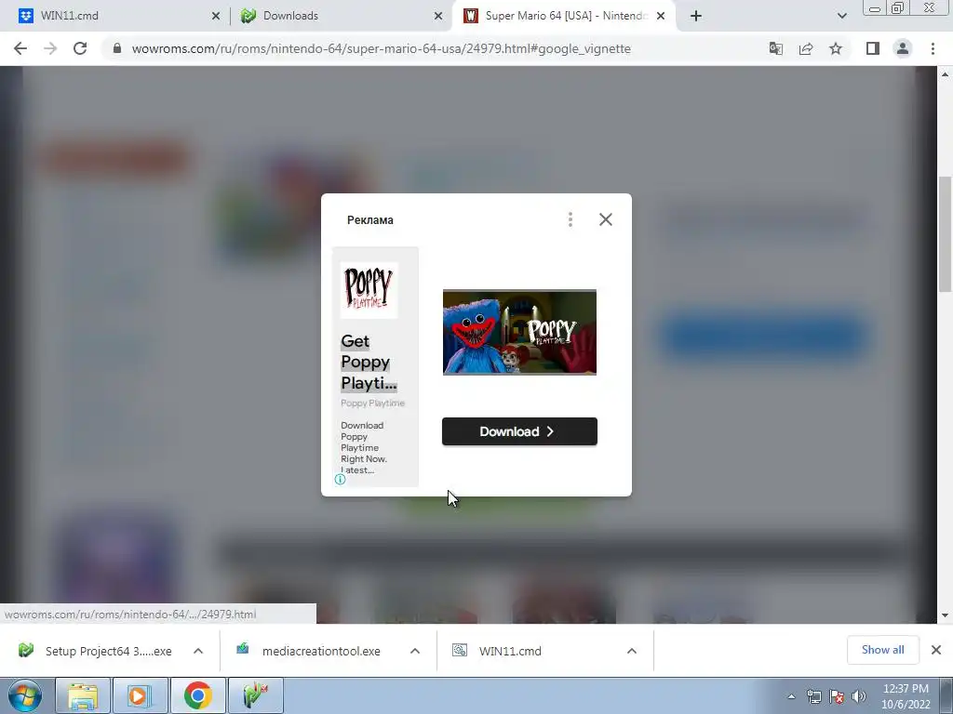This screenshot has height=714, width=953.
Task: Click the Poppy Playtime logo thumbnail
Action: 369,290
